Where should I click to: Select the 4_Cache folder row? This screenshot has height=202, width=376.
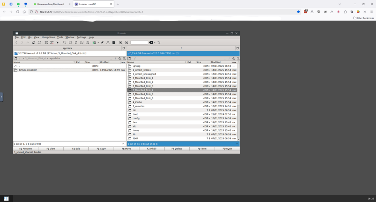click(x=182, y=102)
